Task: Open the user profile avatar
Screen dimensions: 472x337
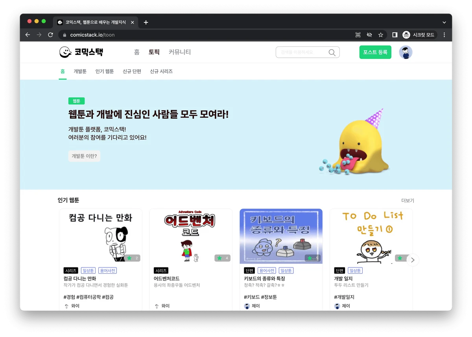Action: 406,52
